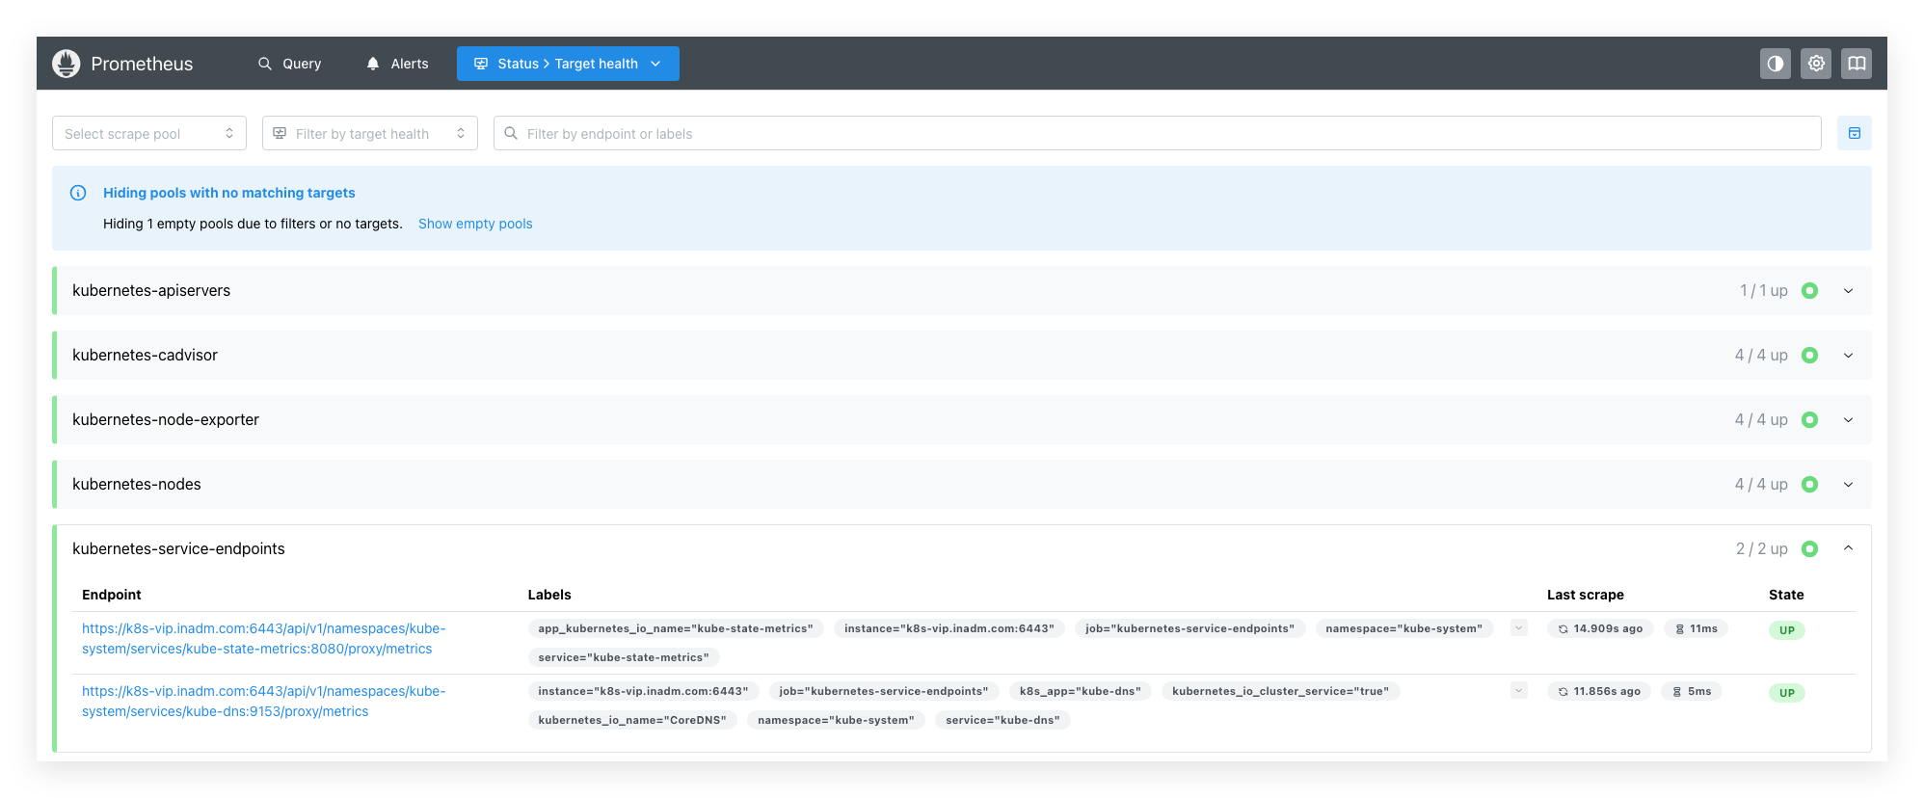Click the kubernetes-node-exporter pool name
The height and width of the screenshot is (798, 1924).
166,419
